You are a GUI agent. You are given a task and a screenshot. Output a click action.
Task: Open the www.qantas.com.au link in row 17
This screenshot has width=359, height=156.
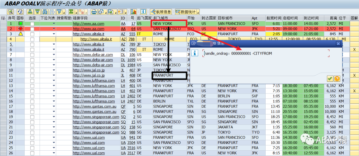pos(94,106)
